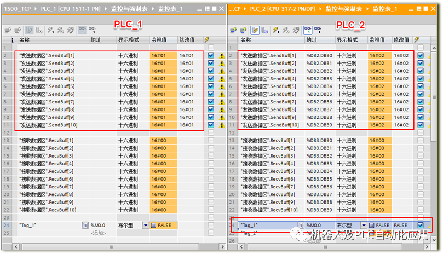Toggle modify columns display in PLC_1 toolbar
Image resolution: width=443 pixels, height=254 pixels.
click(29, 30)
